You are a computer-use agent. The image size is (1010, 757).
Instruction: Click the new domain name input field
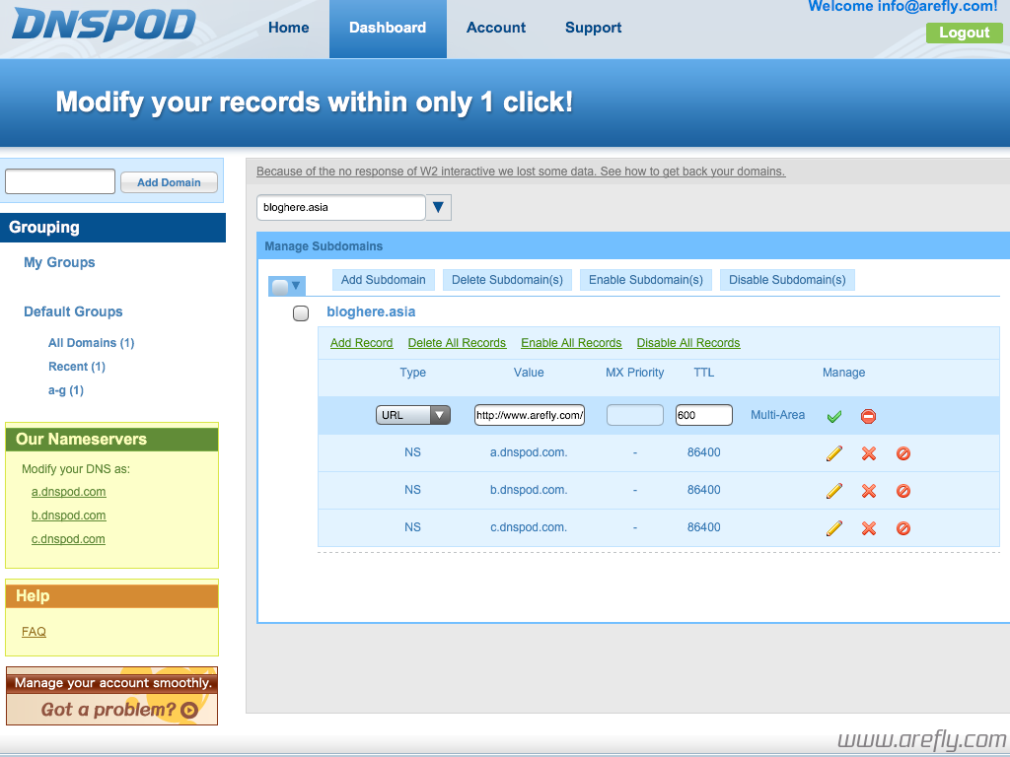point(60,181)
